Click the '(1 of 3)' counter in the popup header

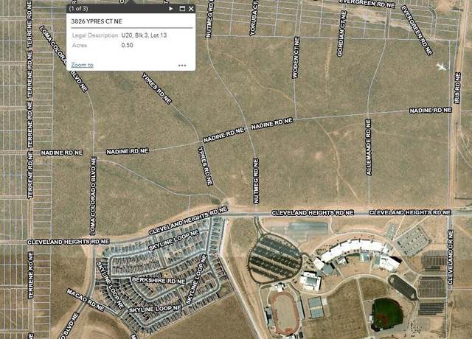(x=79, y=8)
